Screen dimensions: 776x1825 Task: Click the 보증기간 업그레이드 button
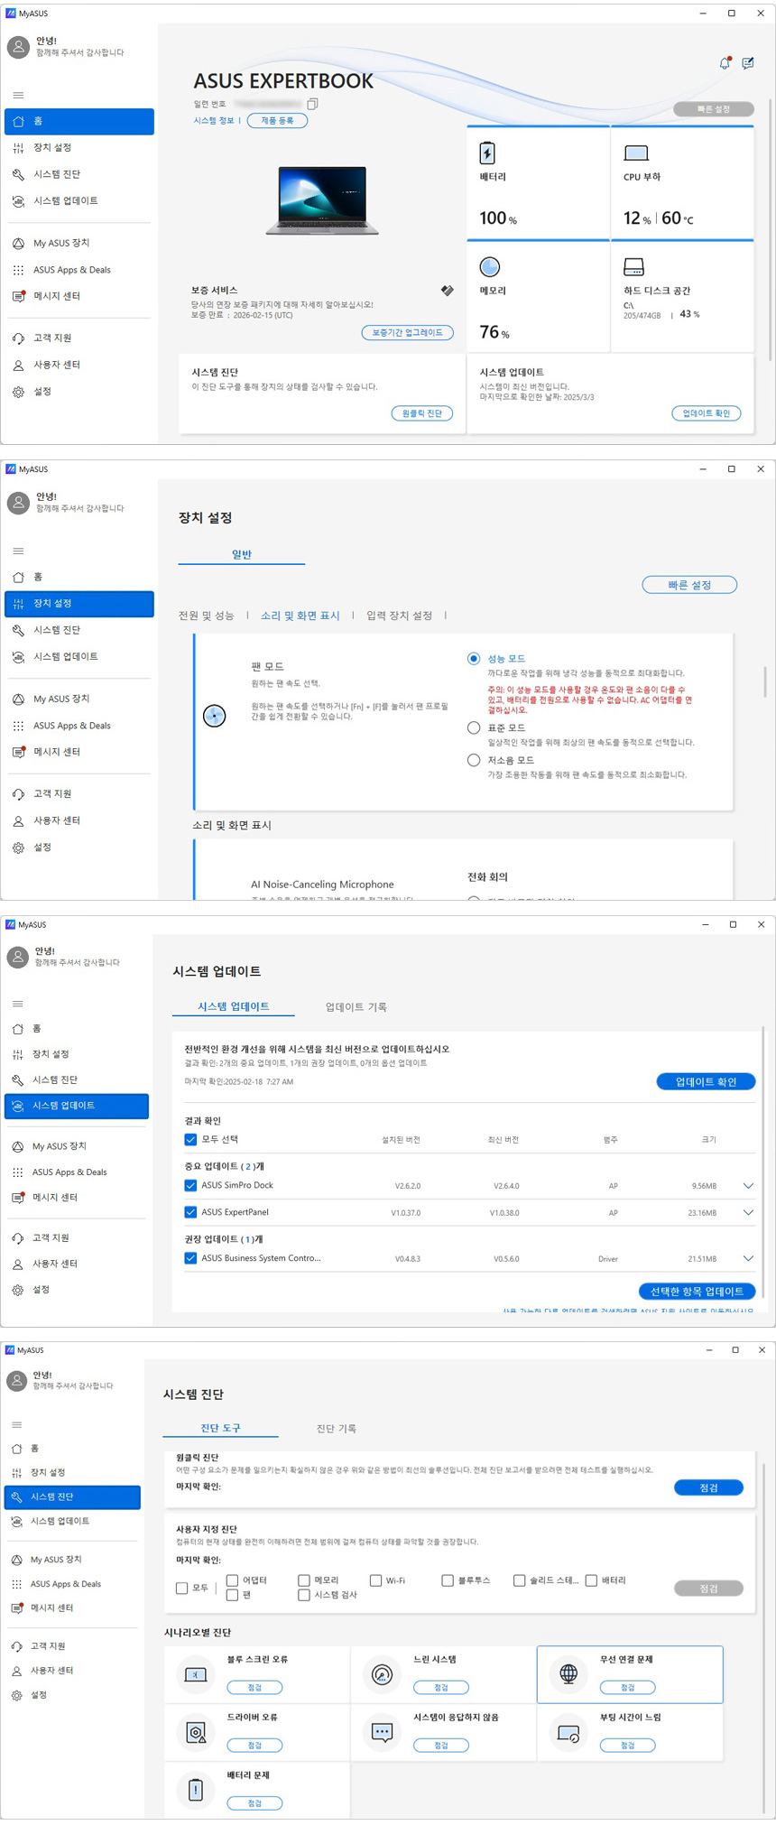[407, 333]
